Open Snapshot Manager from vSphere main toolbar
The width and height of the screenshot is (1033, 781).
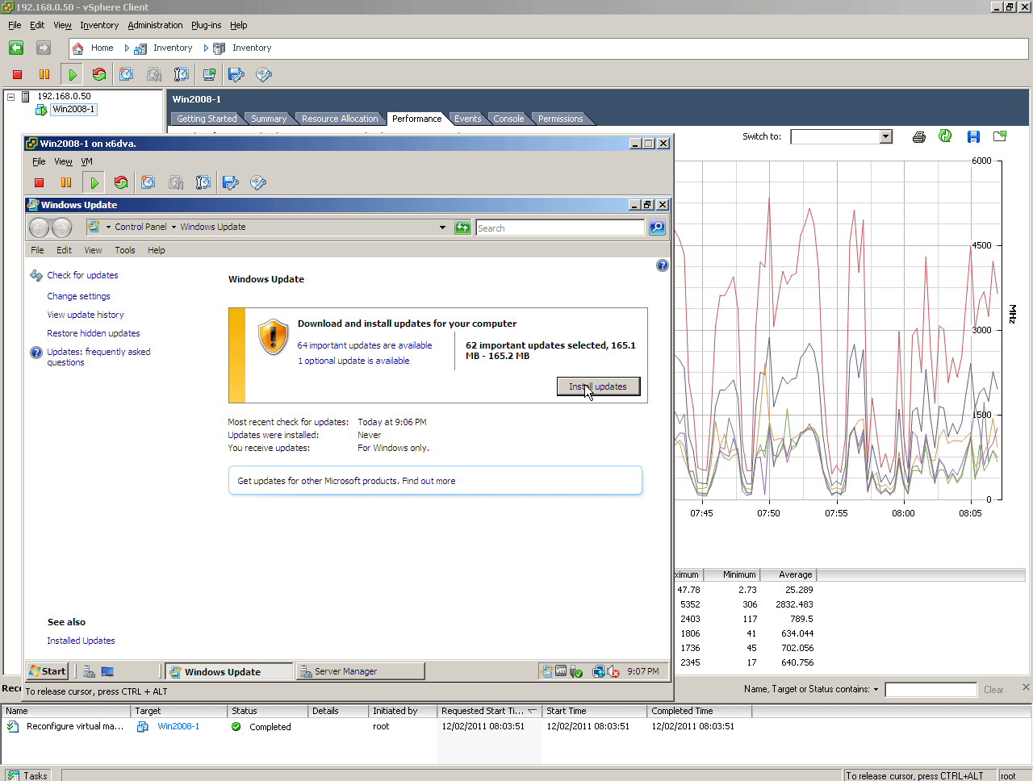(x=182, y=74)
